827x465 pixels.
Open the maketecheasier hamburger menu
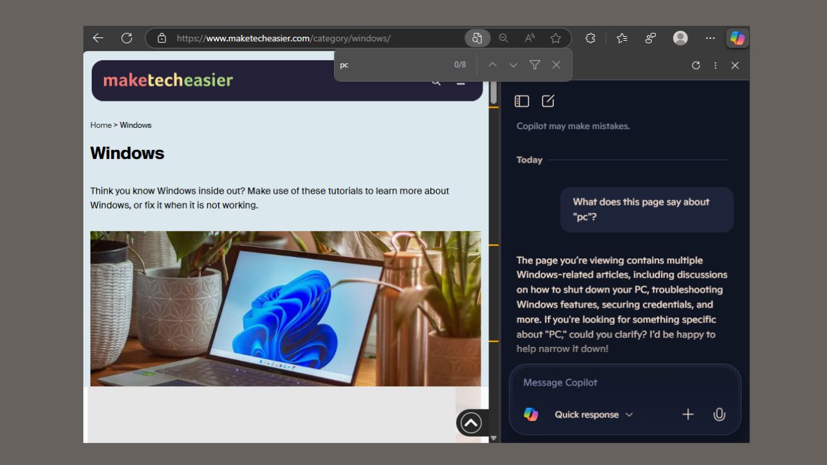[x=461, y=82]
